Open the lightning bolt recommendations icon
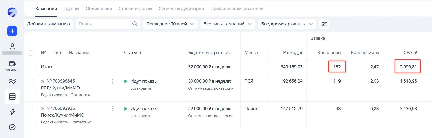432x138 pixels. pos(12,112)
